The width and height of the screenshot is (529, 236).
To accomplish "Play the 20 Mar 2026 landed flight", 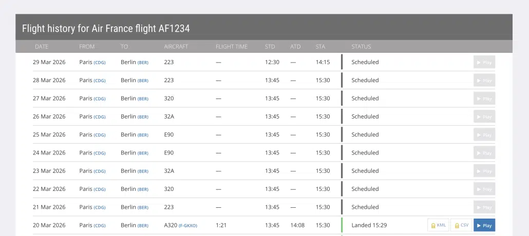I will [x=484, y=225].
